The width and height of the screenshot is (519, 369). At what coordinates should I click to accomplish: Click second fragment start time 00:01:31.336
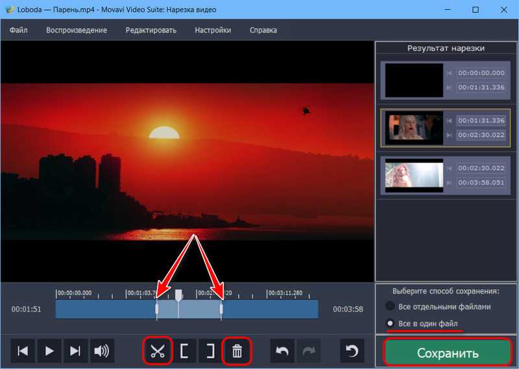click(x=481, y=120)
